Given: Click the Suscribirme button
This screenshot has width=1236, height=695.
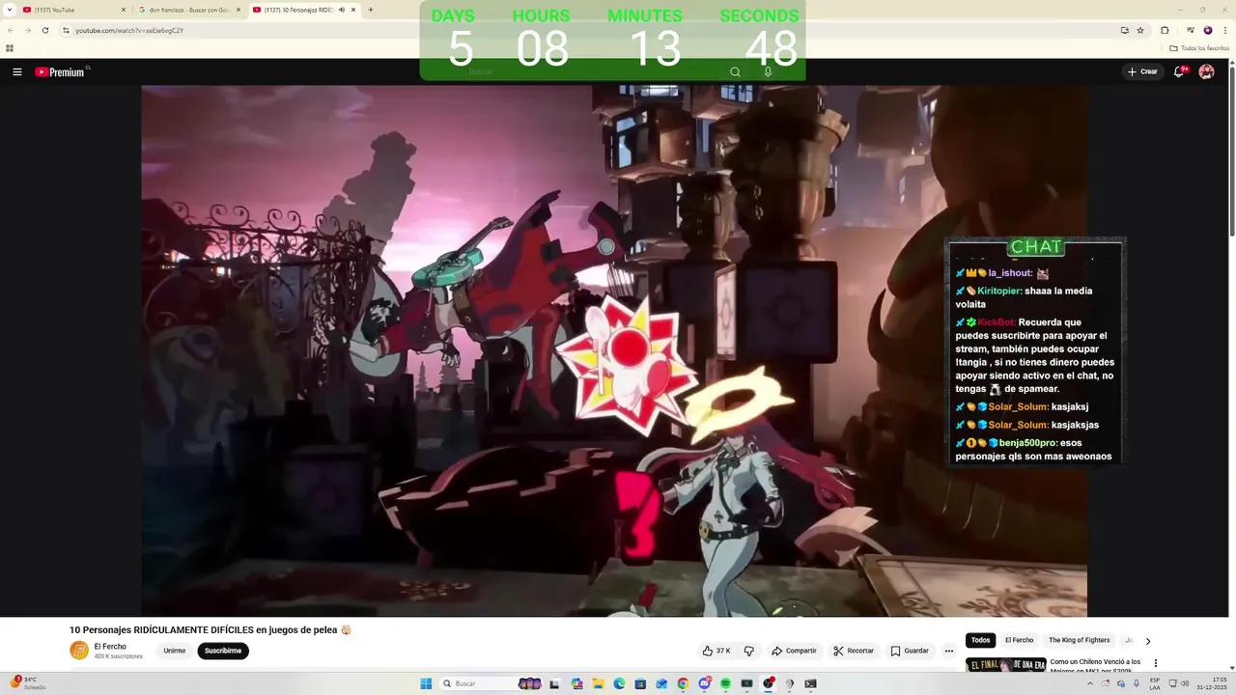Looking at the screenshot, I should pyautogui.click(x=223, y=651).
